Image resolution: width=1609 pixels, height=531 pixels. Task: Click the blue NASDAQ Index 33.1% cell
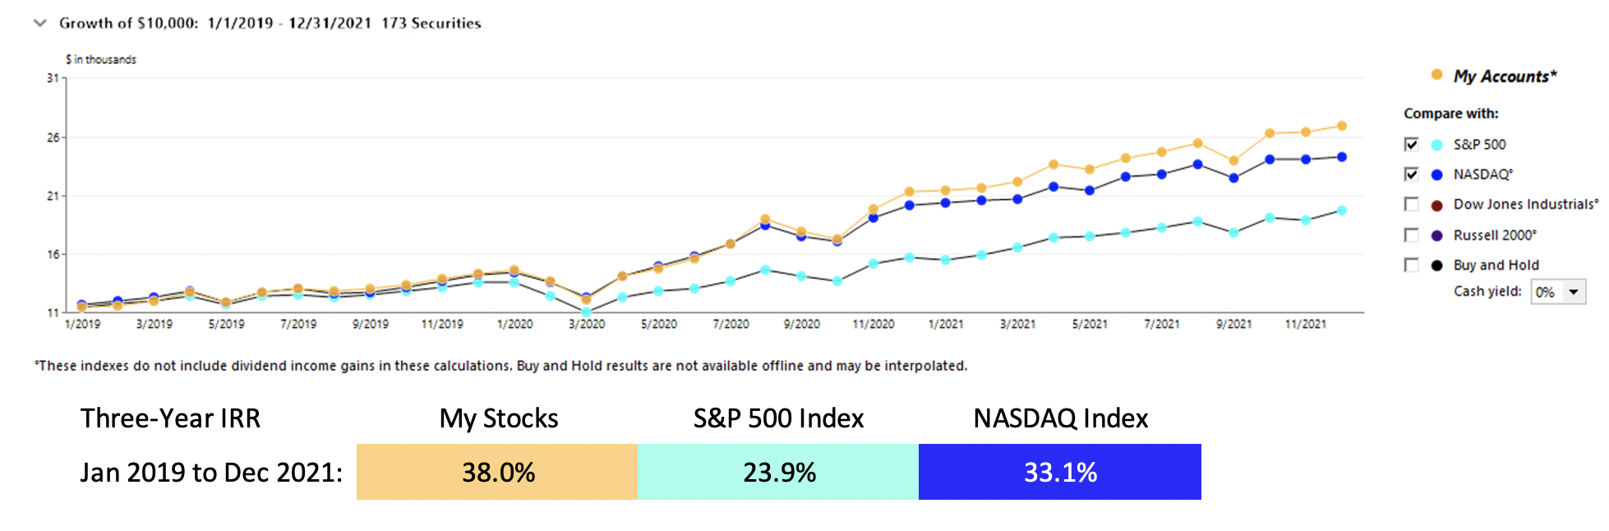pyautogui.click(x=1059, y=472)
